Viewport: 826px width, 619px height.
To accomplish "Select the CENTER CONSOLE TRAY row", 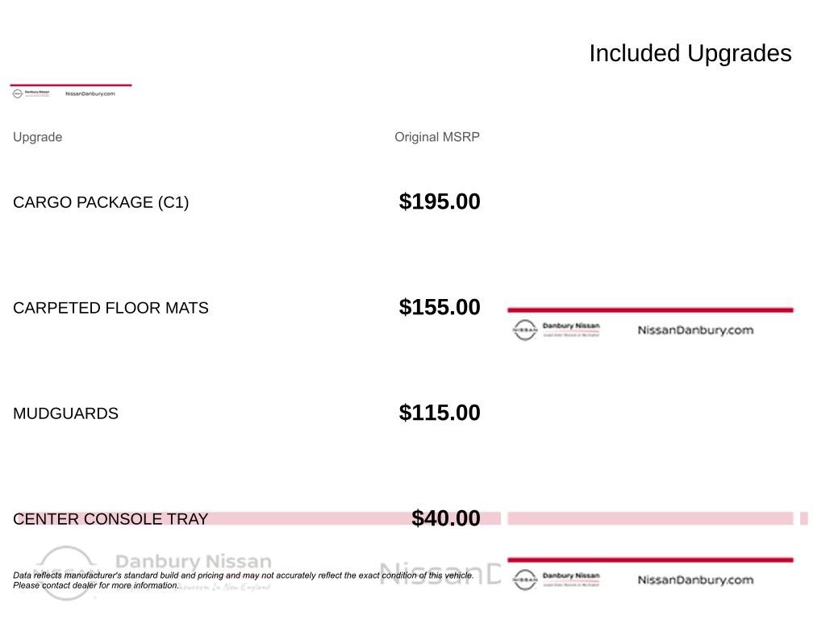I will coord(247,518).
